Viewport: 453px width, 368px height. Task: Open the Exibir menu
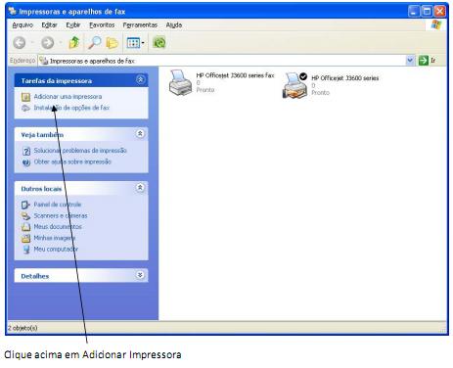pyautogui.click(x=73, y=25)
